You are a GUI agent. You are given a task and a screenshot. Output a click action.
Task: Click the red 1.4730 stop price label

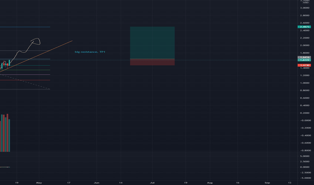pos(304,65)
